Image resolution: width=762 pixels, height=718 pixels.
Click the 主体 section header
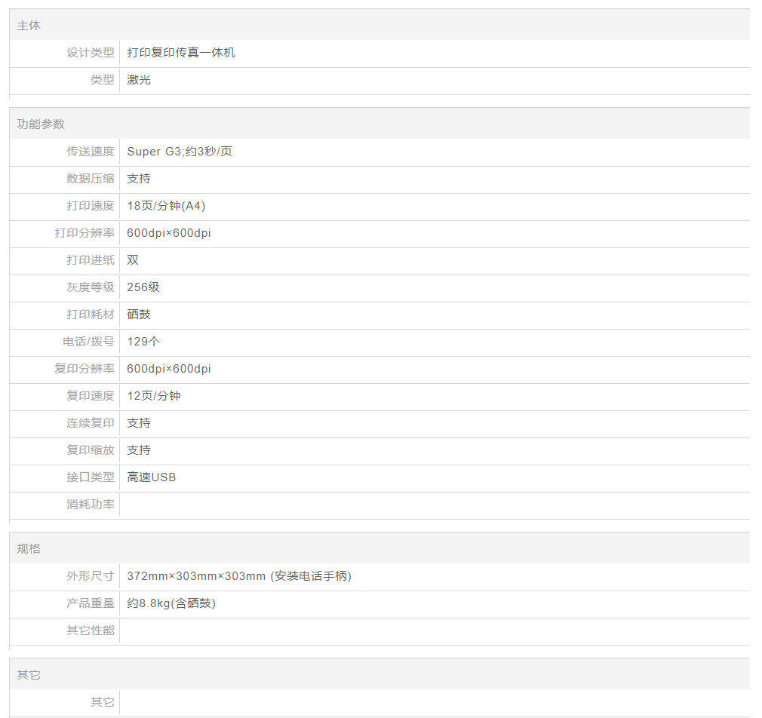click(x=29, y=26)
